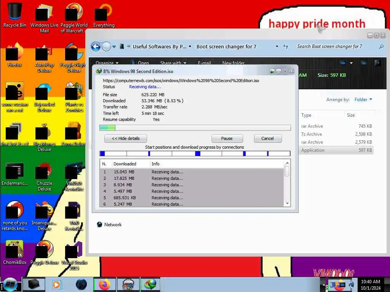The height and width of the screenshot is (292, 390).
Task: Open Bejeweled Deluxe desktop shortcut
Action: (x=44, y=97)
